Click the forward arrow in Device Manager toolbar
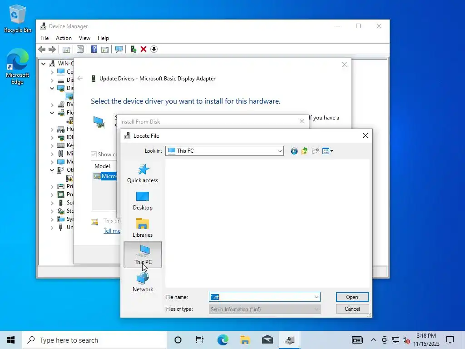This screenshot has width=465, height=349. tap(52, 49)
